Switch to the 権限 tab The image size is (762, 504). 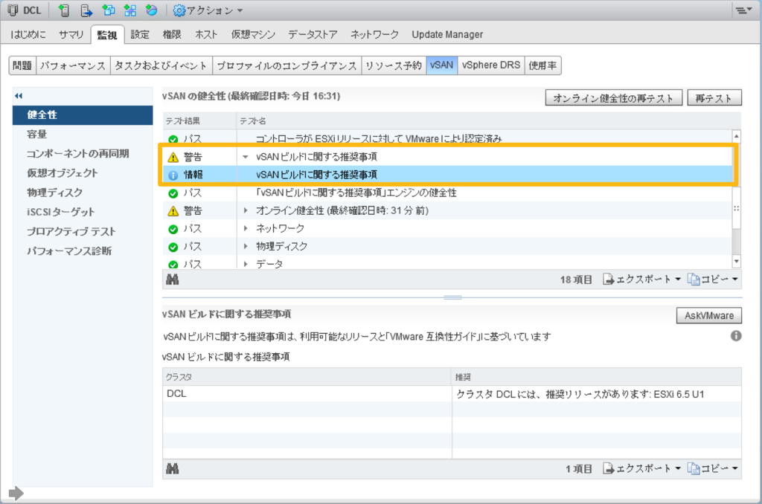pos(172,34)
